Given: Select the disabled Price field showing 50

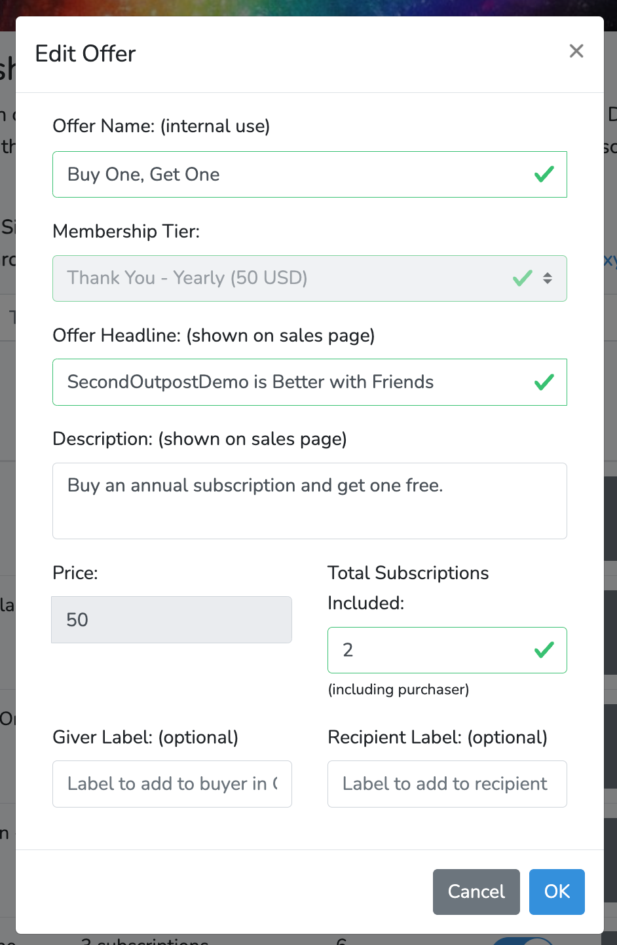Looking at the screenshot, I should [x=172, y=620].
